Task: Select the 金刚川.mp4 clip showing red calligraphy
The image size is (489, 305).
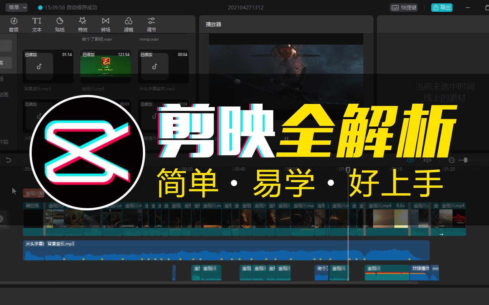Action: click(452, 219)
